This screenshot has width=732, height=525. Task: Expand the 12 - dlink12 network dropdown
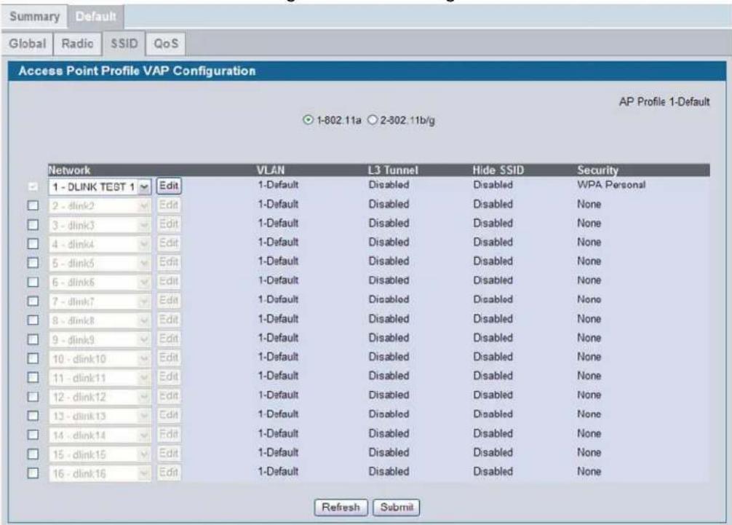(x=100, y=397)
